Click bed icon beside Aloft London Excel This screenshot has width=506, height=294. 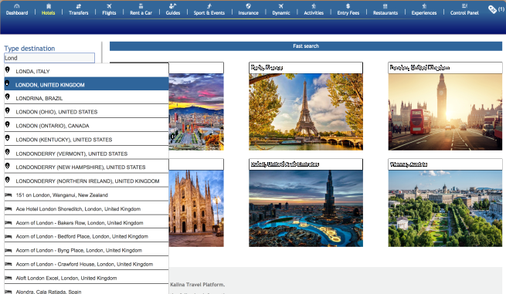point(8,278)
